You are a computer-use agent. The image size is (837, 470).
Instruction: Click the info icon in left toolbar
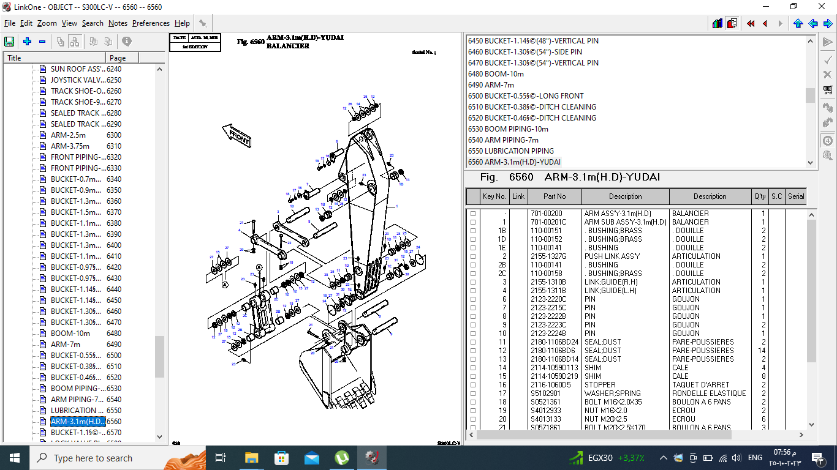click(127, 42)
